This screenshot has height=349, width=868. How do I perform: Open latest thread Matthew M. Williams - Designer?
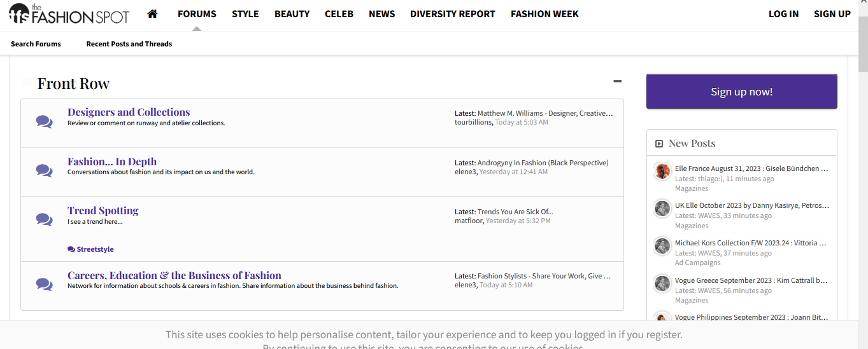(x=545, y=113)
